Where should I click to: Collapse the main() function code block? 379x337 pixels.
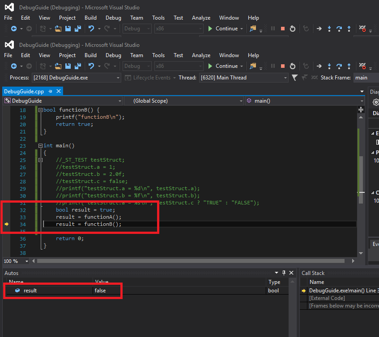(x=40, y=146)
